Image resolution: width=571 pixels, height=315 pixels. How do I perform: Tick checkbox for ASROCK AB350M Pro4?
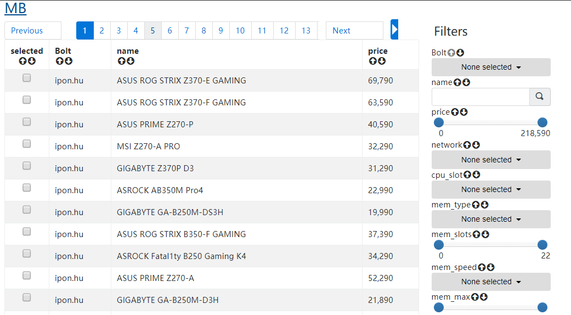point(26,188)
